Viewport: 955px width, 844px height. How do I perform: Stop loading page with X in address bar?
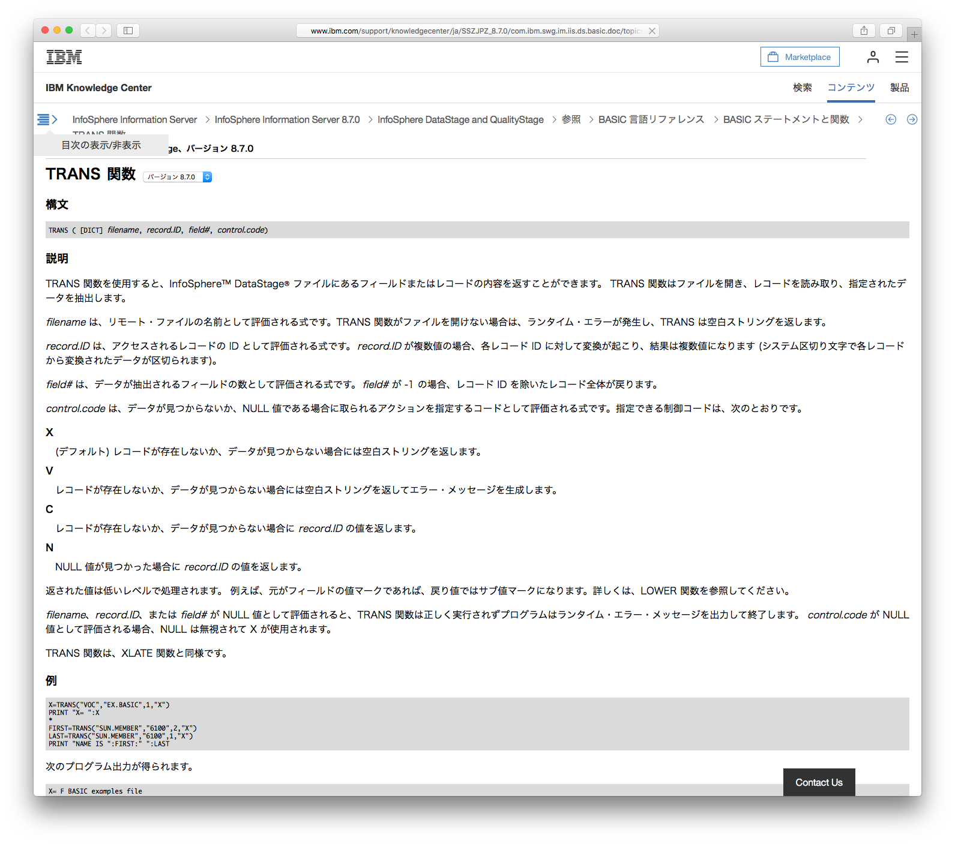[652, 31]
